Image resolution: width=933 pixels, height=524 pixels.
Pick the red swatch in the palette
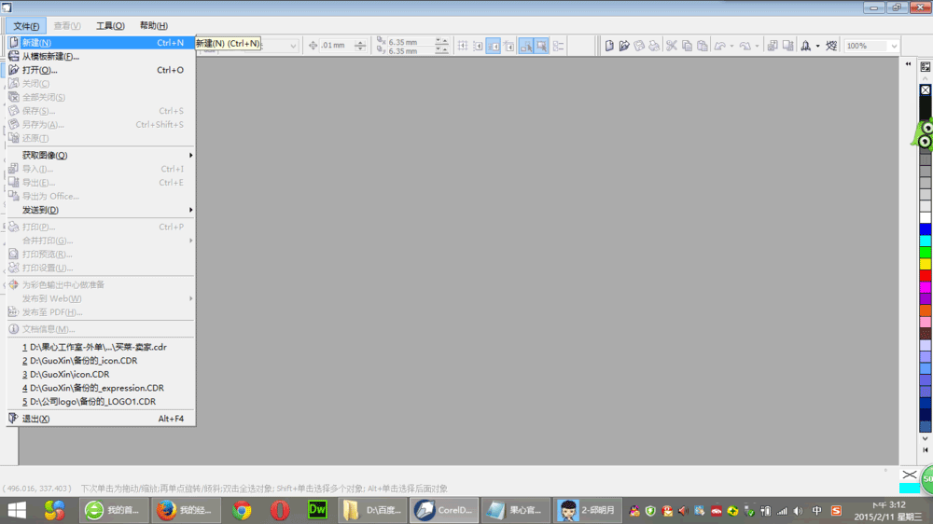click(x=926, y=275)
